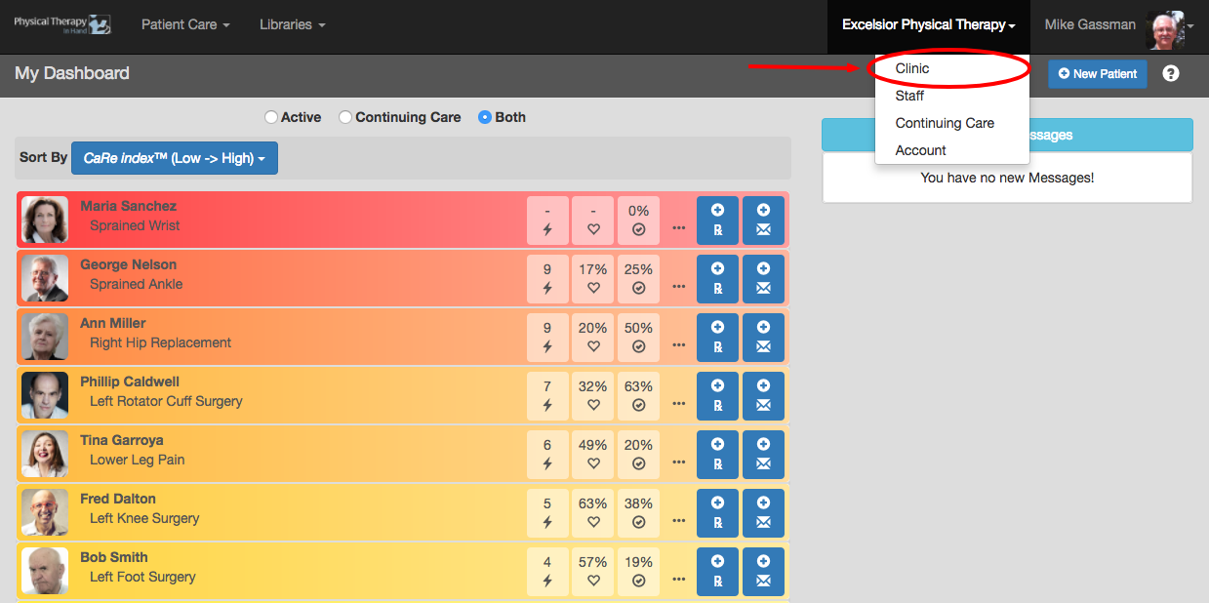This screenshot has height=603, width=1209.
Task: Add prescription for Bob Smith
Action: pos(717,571)
